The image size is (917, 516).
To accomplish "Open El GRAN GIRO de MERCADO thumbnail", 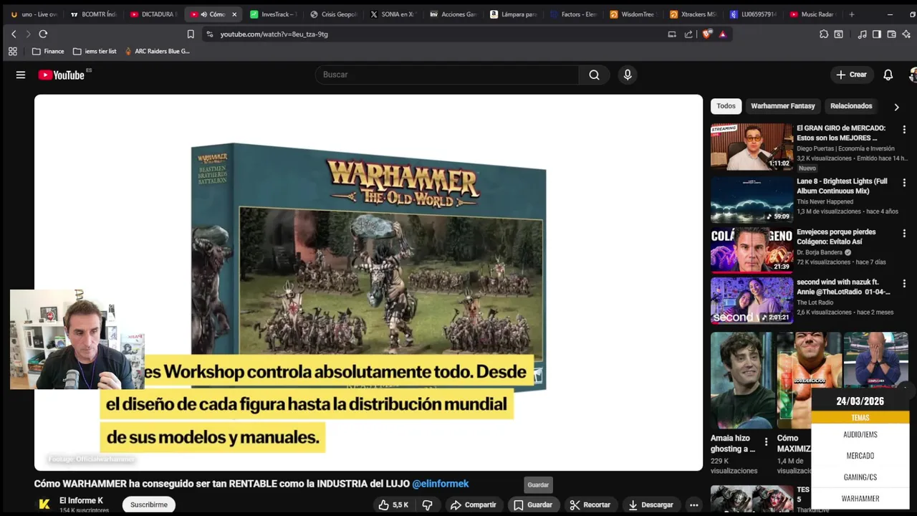I will click(752, 146).
